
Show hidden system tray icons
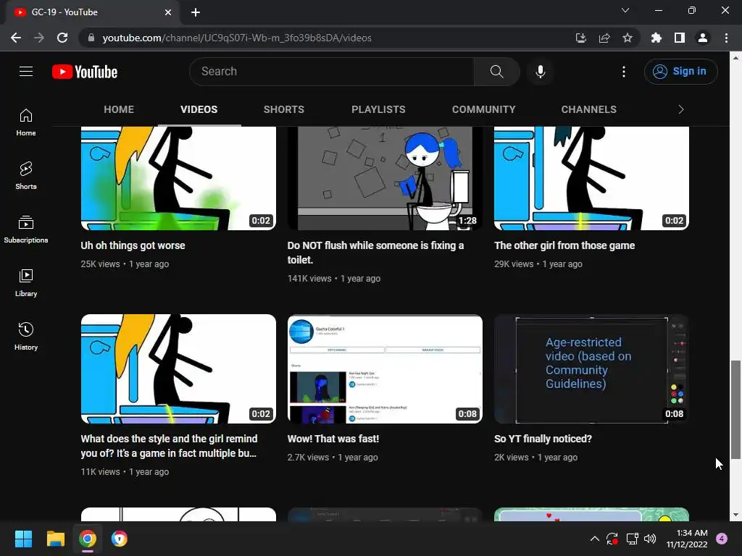[595, 539]
